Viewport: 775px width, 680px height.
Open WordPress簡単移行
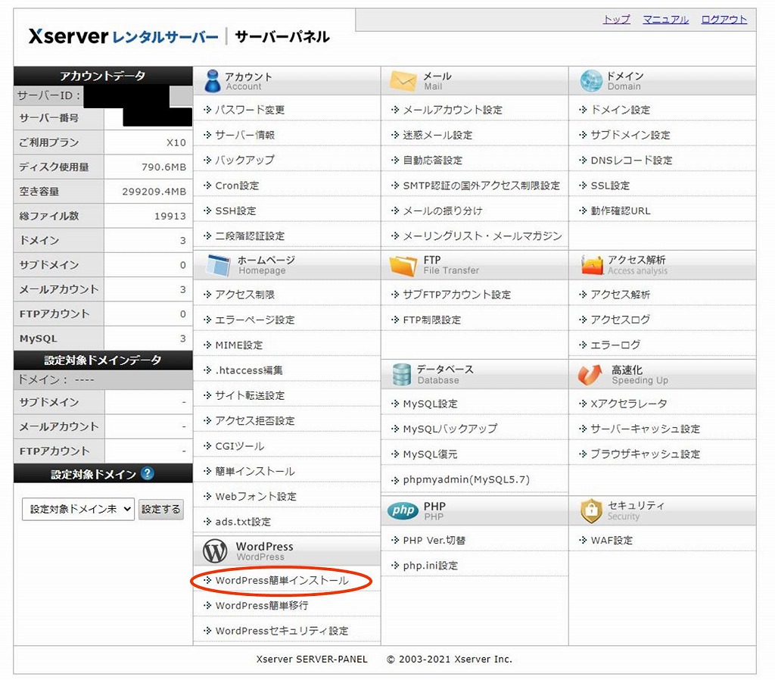pyautogui.click(x=261, y=606)
